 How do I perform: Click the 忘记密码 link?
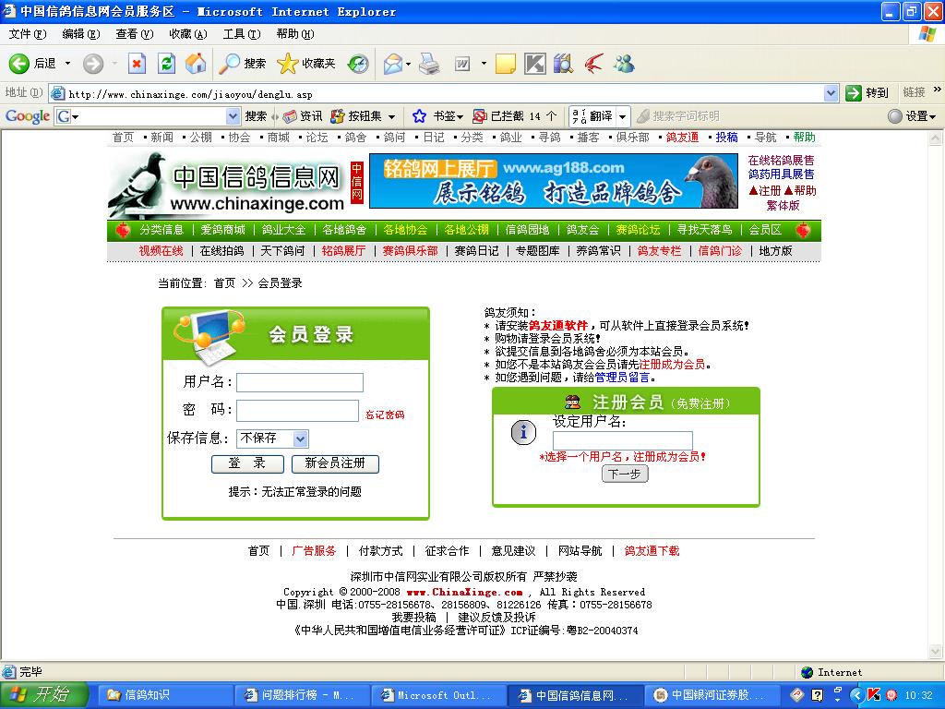[x=384, y=415]
